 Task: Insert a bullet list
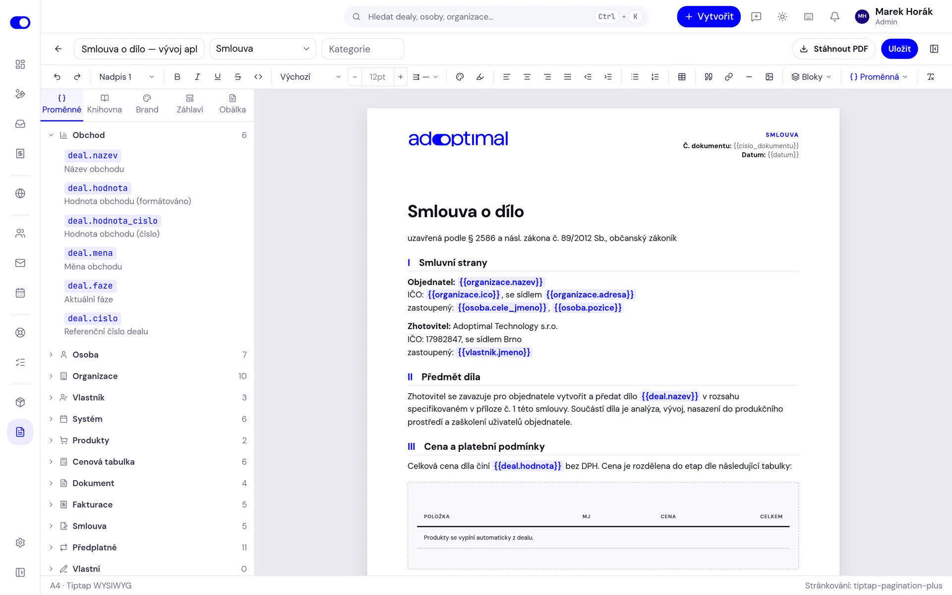[x=635, y=77]
